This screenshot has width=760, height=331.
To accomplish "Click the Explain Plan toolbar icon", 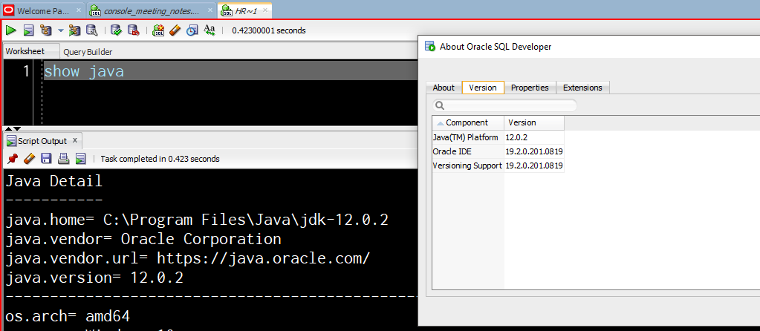I will pos(46,30).
